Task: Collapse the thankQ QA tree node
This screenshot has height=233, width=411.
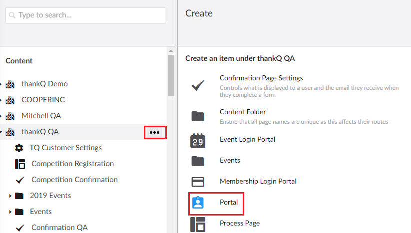Action: click(x=1, y=132)
